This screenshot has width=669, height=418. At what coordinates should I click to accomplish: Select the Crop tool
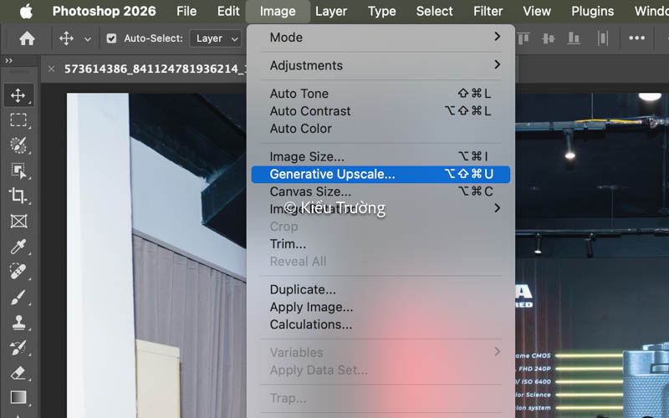coord(18,196)
